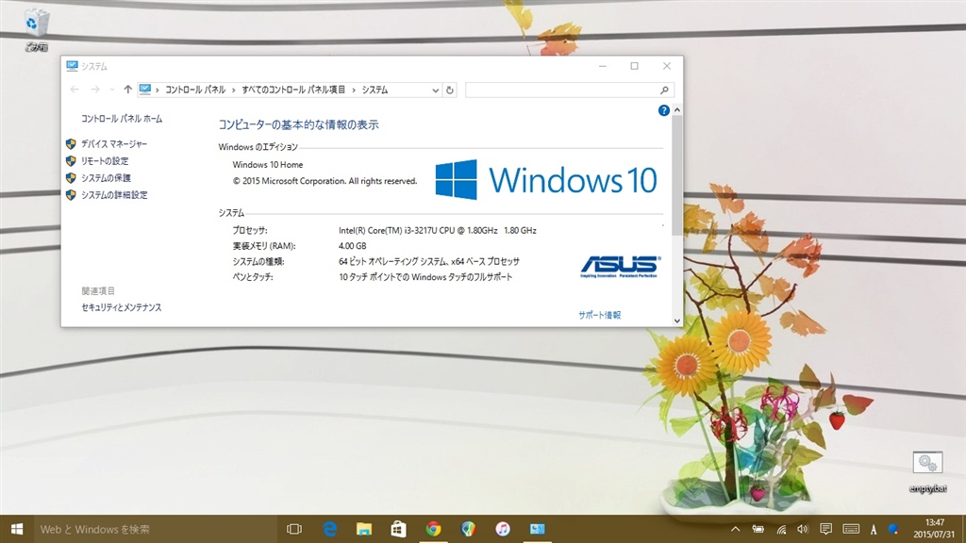
Task: Select the すべてのコントロール パネル項目 breadcrumb
Action: (x=293, y=90)
